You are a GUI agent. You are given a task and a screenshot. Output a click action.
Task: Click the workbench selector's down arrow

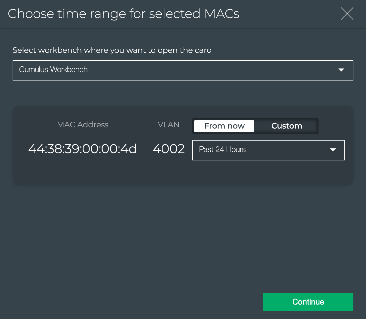tap(341, 70)
